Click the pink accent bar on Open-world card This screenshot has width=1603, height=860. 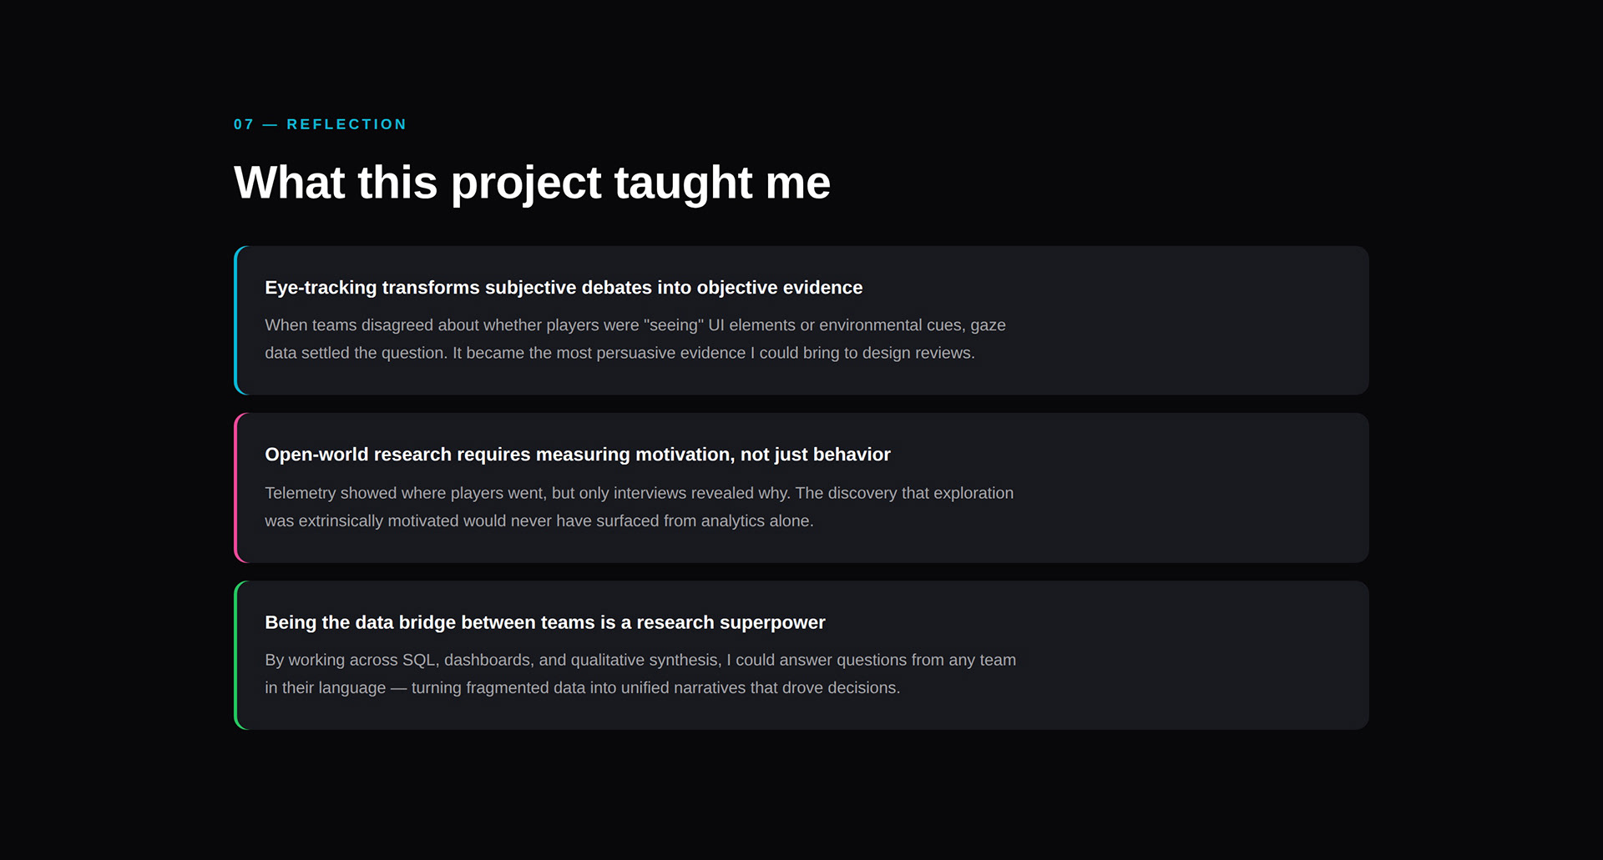237,488
